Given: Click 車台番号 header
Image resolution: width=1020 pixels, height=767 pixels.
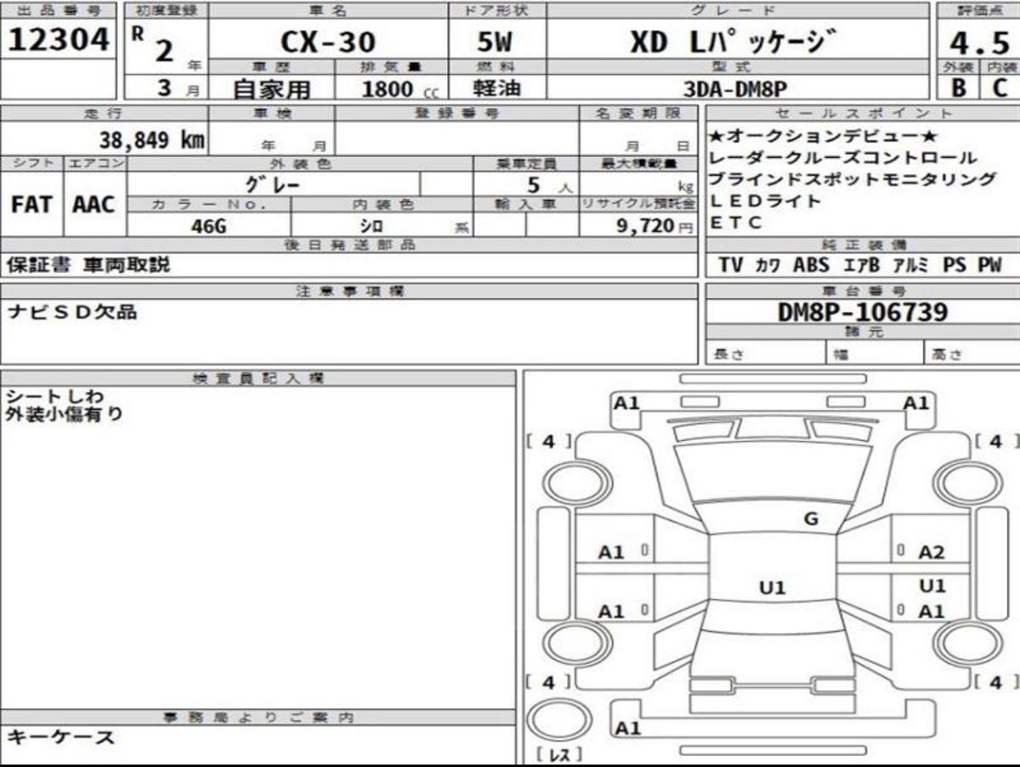Looking at the screenshot, I should (x=863, y=291).
